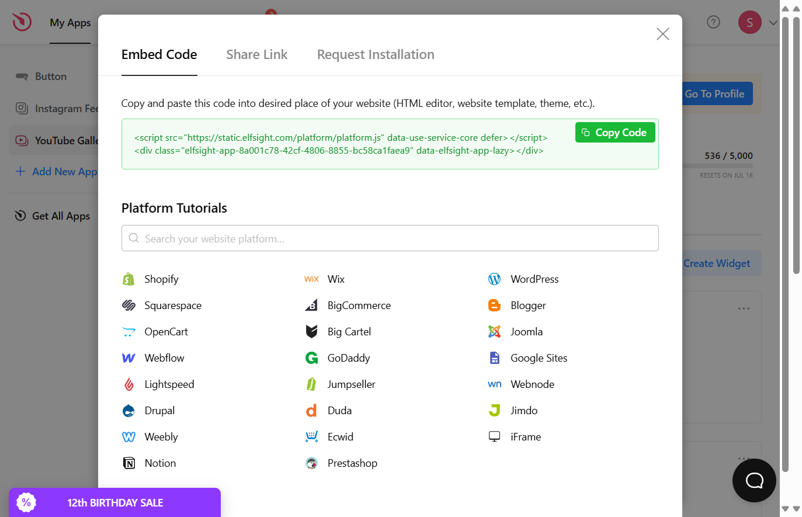Open the live chat bubble
The height and width of the screenshot is (517, 802).
point(754,480)
